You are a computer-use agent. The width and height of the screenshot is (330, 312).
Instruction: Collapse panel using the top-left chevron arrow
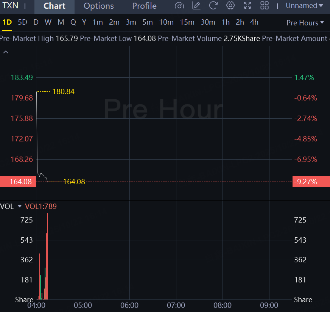pyautogui.click(x=6, y=52)
